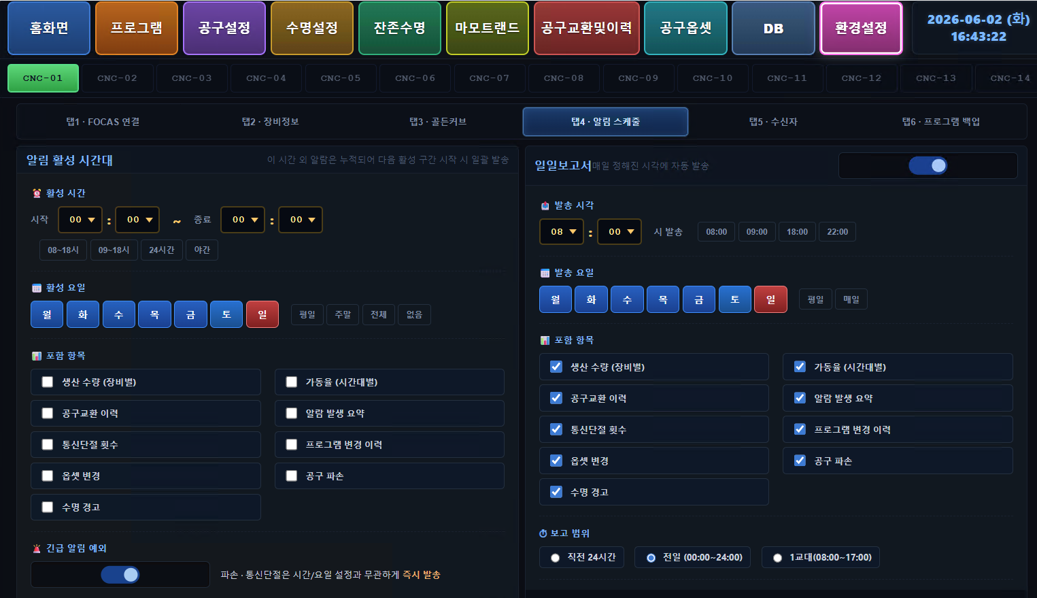Check 생산 수량 in alert items
The height and width of the screenshot is (598, 1037).
(x=48, y=382)
